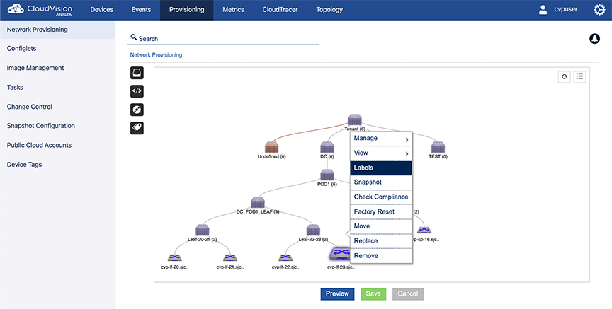The height and width of the screenshot is (309, 612).
Task: Select Factory Reset menu entry
Action: pyautogui.click(x=381, y=211)
